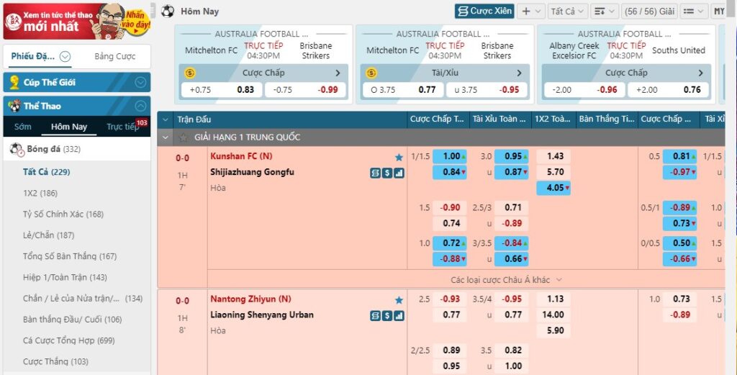The width and height of the screenshot is (737, 375).
Task: Bet O 3.75 at 0.77
Action: click(403, 90)
